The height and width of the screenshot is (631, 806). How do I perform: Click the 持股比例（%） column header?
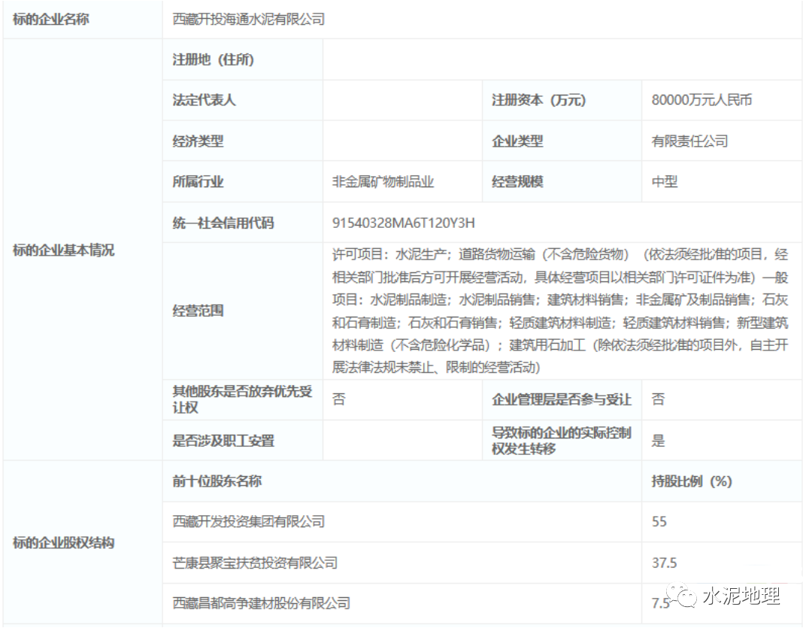coord(692,481)
